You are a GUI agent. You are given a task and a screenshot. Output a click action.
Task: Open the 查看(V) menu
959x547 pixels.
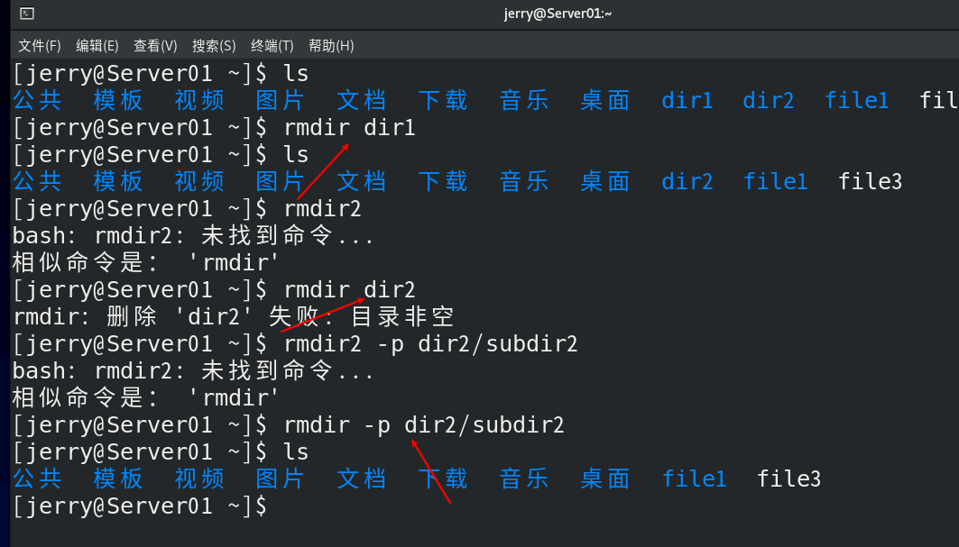coord(155,46)
